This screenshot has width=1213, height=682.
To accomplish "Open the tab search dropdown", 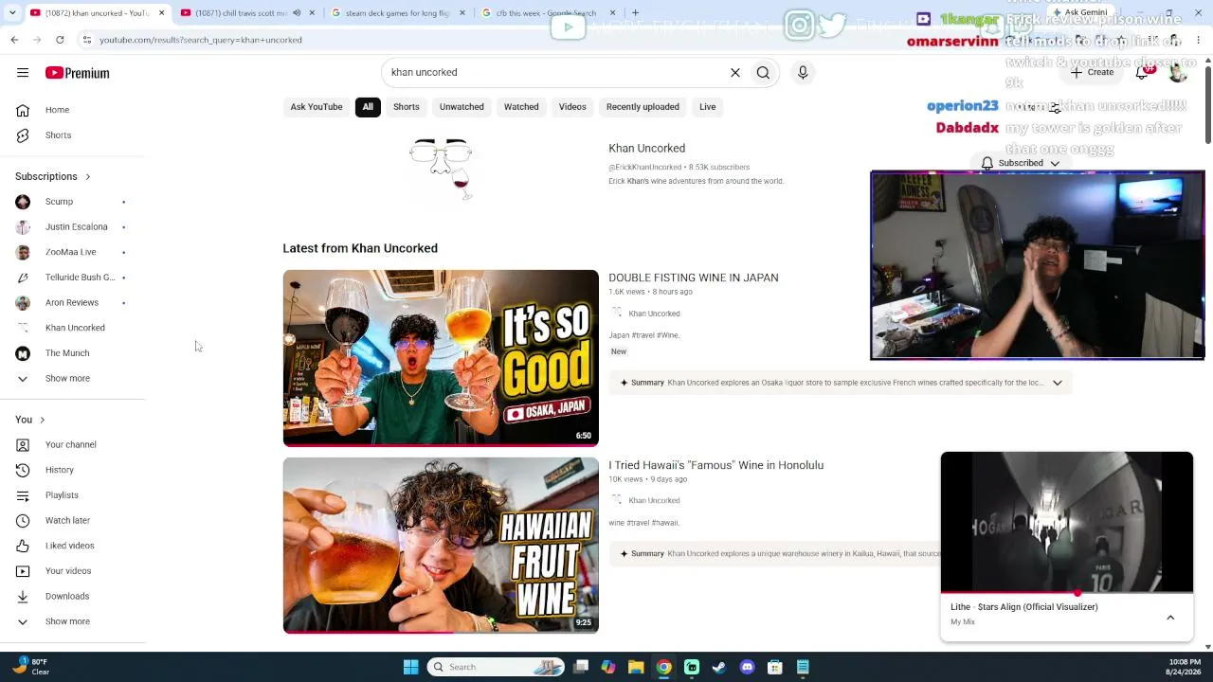I will (14, 13).
